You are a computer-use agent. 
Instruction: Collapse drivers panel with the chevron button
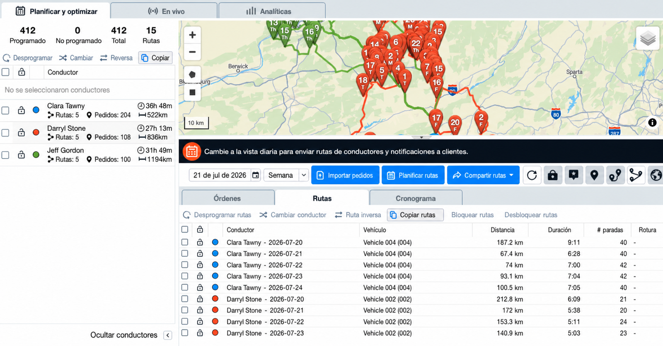[168, 335]
